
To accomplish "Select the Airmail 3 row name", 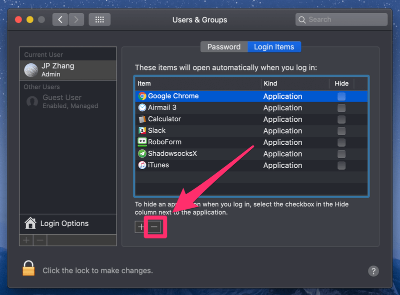I will (162, 107).
